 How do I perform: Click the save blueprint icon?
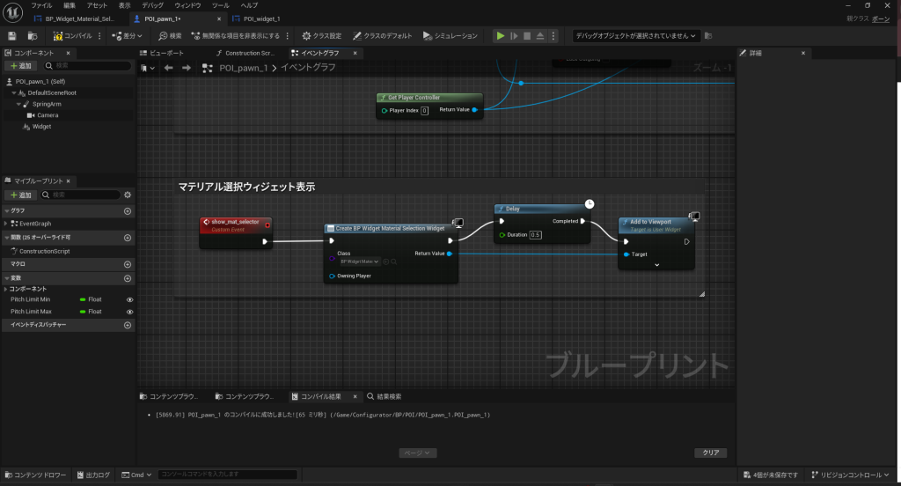click(x=11, y=36)
